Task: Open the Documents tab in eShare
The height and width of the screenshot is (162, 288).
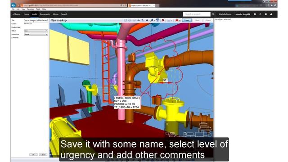Action: pyautogui.click(x=45, y=14)
